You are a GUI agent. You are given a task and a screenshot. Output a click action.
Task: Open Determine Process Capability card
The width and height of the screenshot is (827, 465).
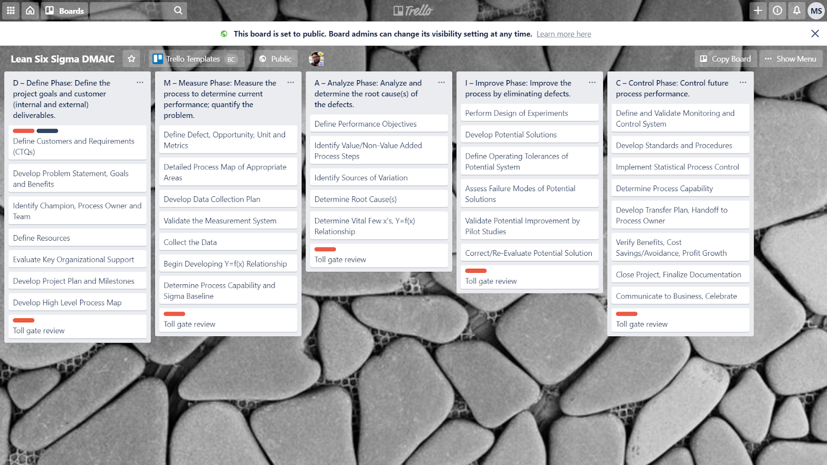click(x=680, y=189)
